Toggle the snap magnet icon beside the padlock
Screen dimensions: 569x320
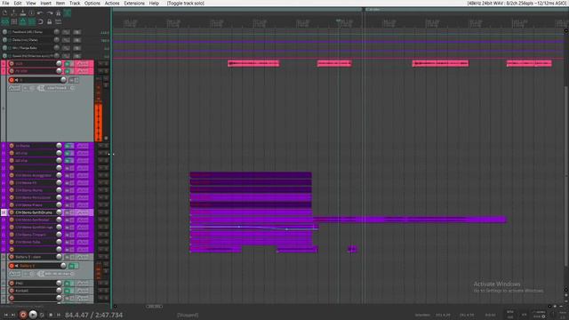tap(40, 21)
